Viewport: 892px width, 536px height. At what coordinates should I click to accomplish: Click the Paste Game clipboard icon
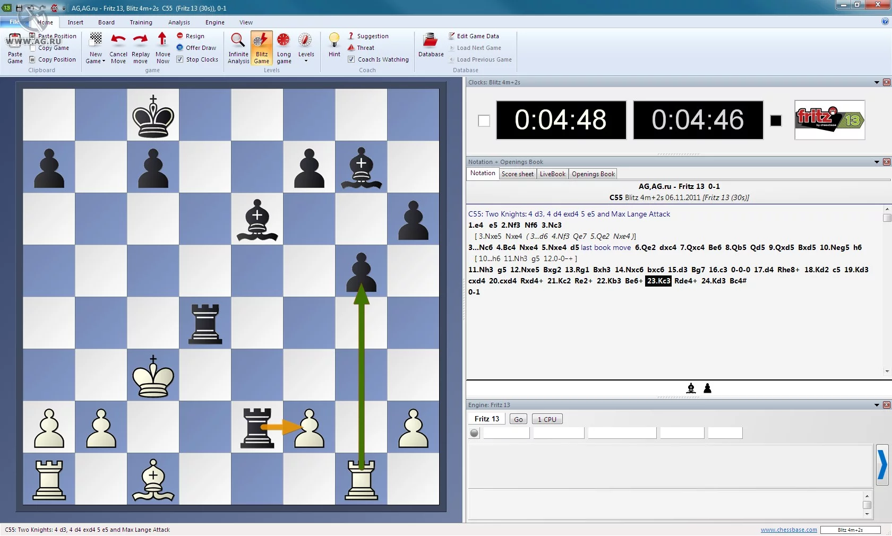14,41
